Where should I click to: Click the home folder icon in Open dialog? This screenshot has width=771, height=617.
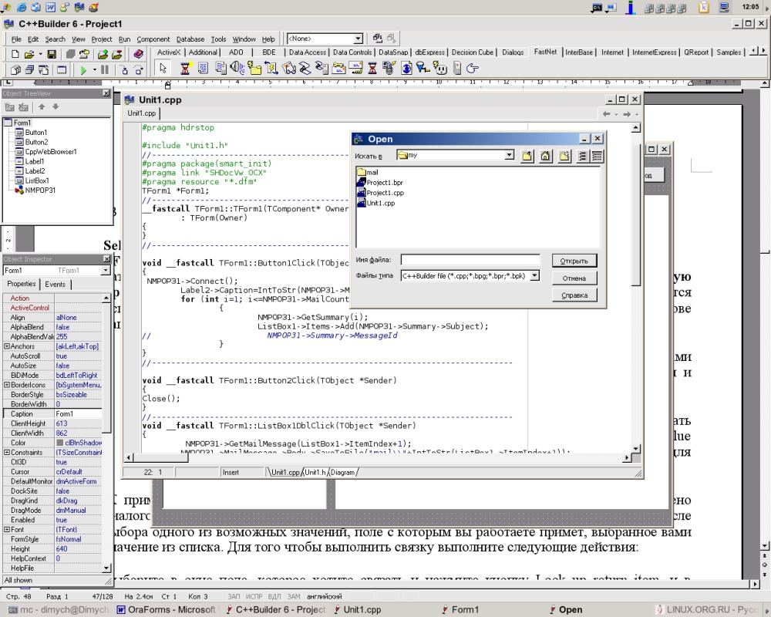(x=545, y=156)
